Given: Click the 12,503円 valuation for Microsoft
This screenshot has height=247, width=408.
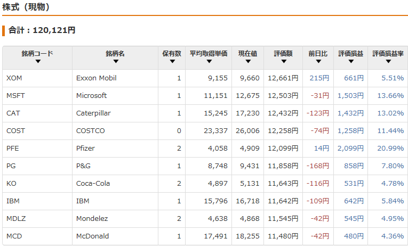Looking at the screenshot, I should click(283, 96).
